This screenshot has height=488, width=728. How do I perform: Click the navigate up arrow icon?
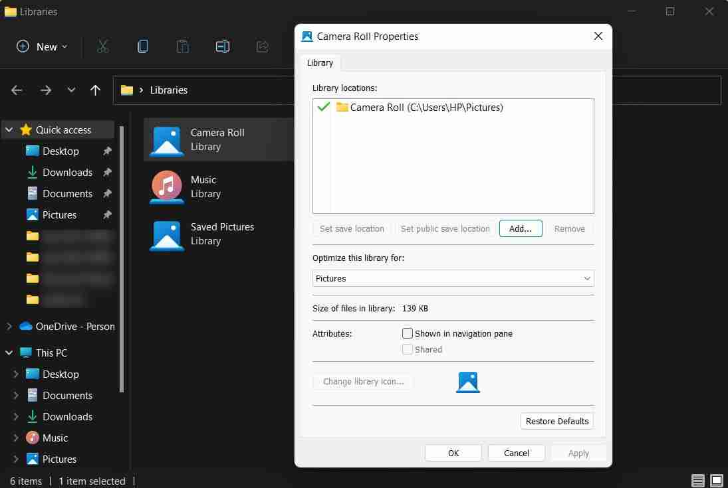coord(95,90)
